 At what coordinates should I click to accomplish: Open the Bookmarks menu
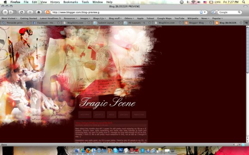[x=71, y=2]
